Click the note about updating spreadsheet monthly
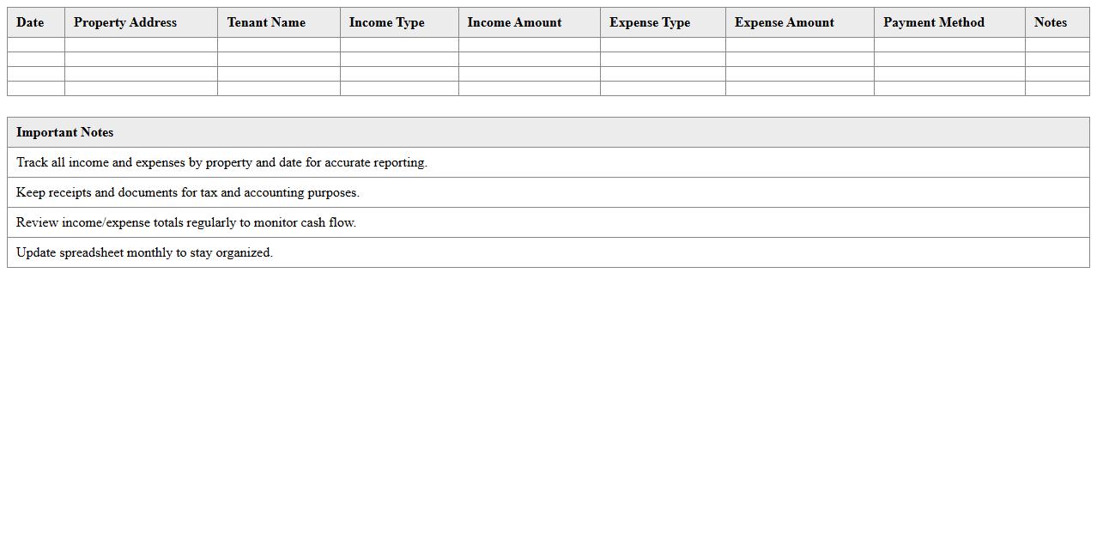1097x558 pixels. point(144,252)
